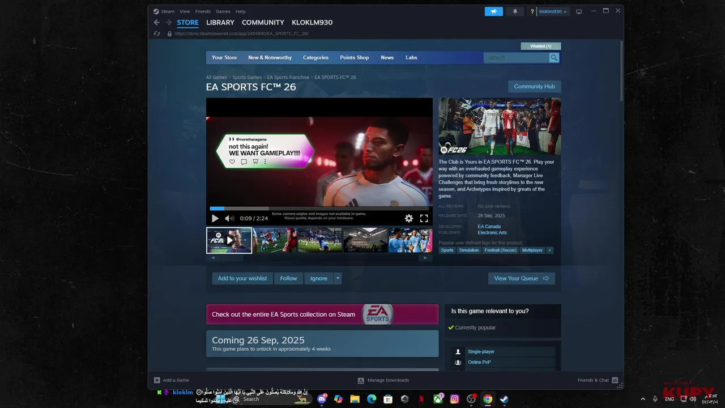Viewport: 725px width, 408px height.
Task: Move thumbnail strip right with arrow
Action: click(426, 258)
